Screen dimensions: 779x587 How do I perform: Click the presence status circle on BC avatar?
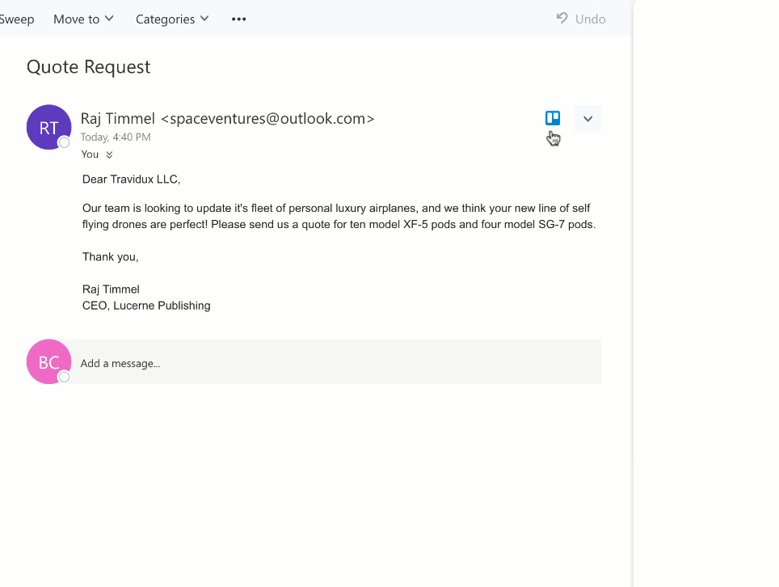(x=65, y=377)
